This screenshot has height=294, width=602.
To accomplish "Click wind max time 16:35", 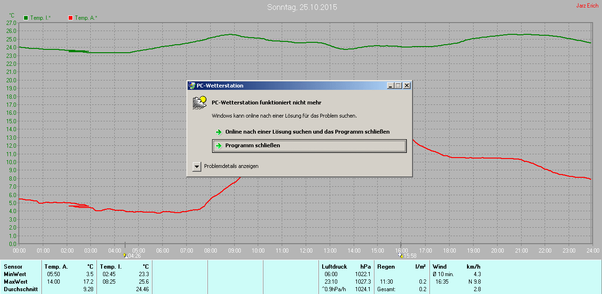I will [442, 282].
